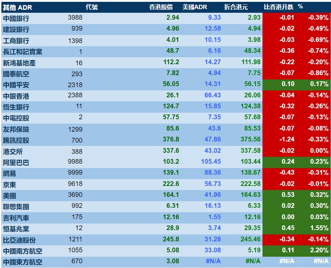The height and width of the screenshot is (268, 331).
Task: Select the 阿里巴巴 row name
Action: click(16, 163)
